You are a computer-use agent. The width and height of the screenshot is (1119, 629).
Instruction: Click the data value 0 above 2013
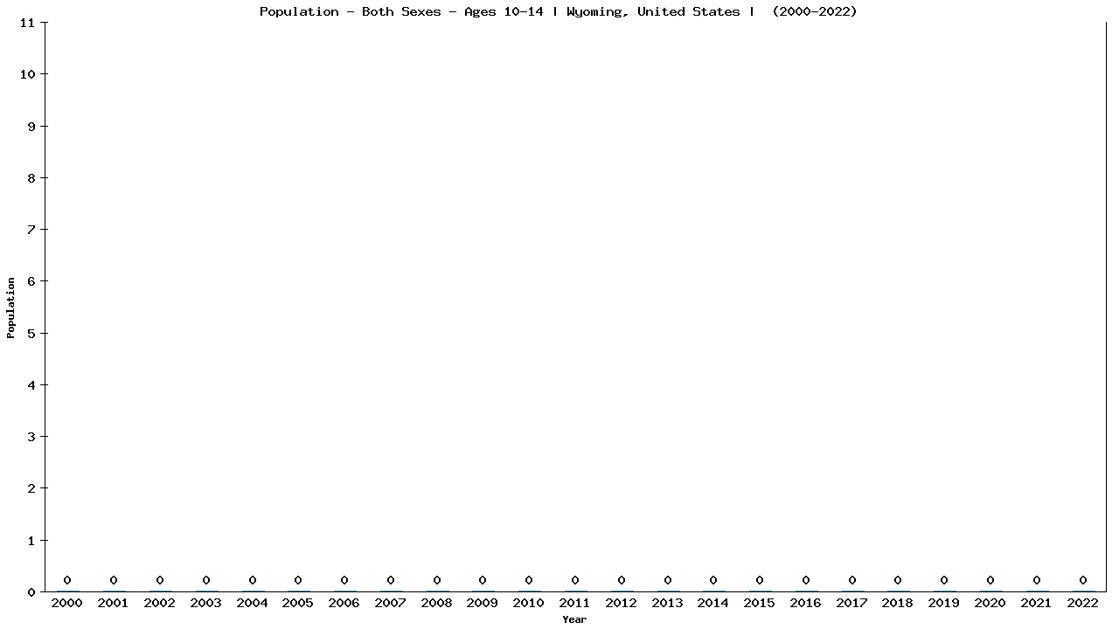pos(668,580)
